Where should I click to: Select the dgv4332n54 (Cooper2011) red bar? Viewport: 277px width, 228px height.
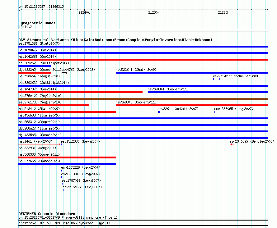(35, 73)
